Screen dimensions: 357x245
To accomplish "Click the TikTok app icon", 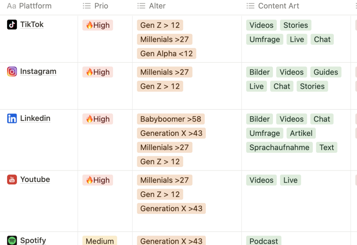I will 11,24.
